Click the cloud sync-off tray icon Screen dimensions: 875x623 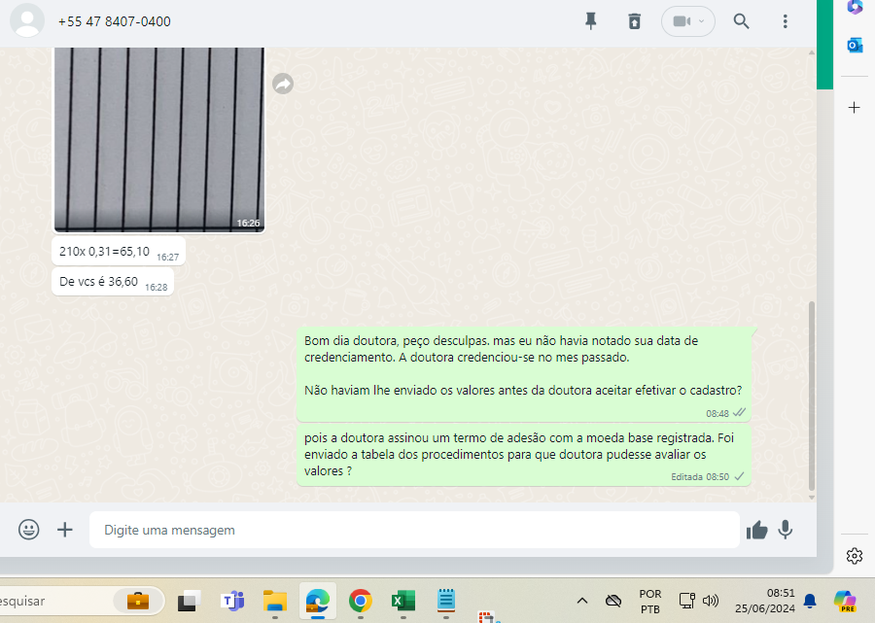pyautogui.click(x=613, y=601)
